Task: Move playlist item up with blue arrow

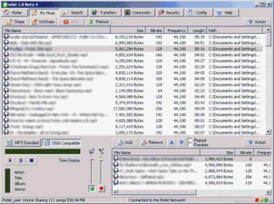Action: coord(172,143)
